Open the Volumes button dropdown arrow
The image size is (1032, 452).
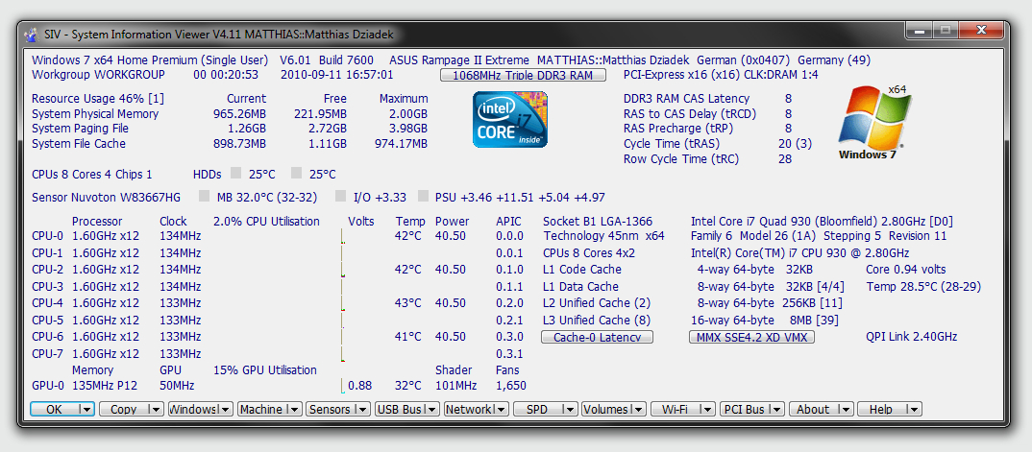click(639, 410)
